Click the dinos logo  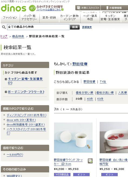(14, 8)
